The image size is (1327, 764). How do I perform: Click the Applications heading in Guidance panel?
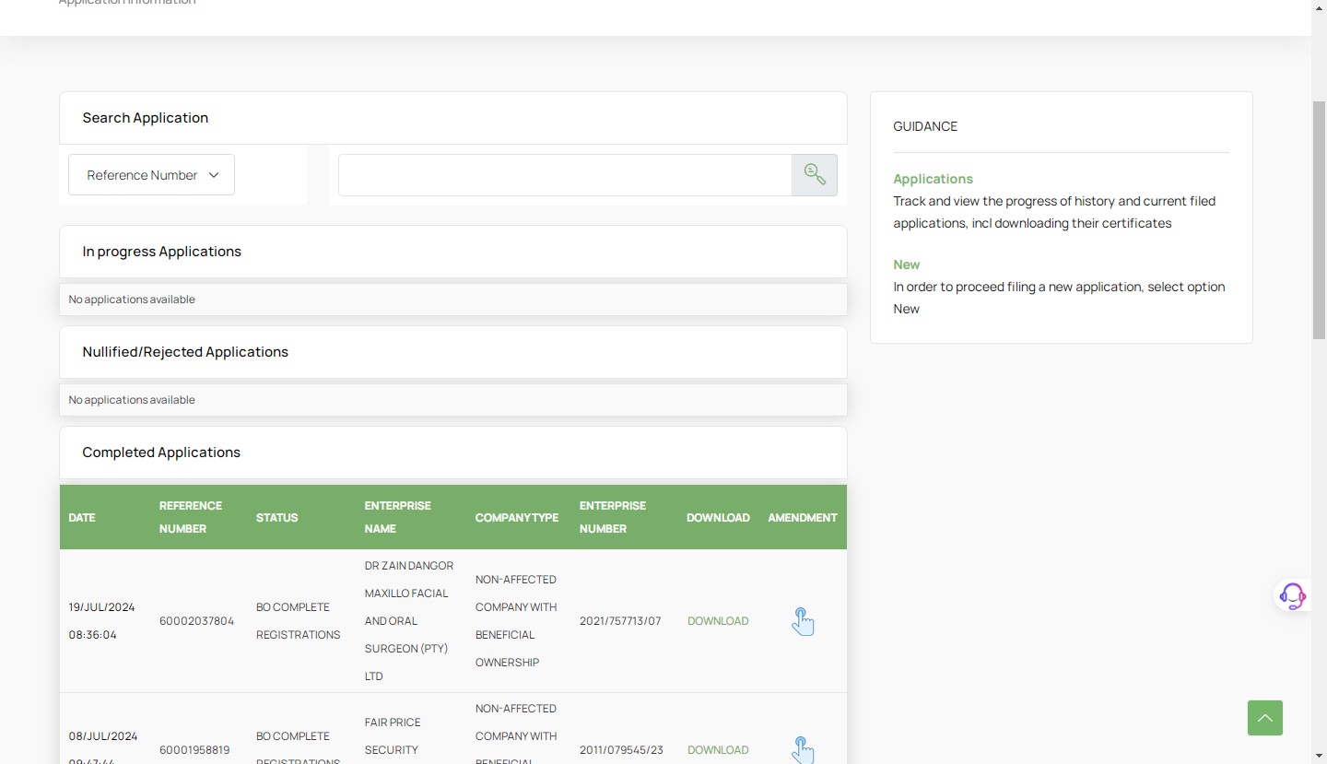tap(933, 179)
